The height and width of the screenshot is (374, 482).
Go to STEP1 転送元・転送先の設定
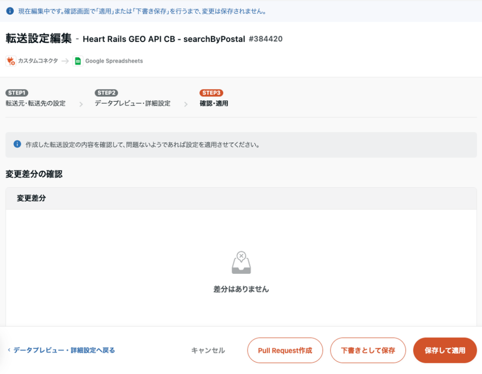[35, 103]
